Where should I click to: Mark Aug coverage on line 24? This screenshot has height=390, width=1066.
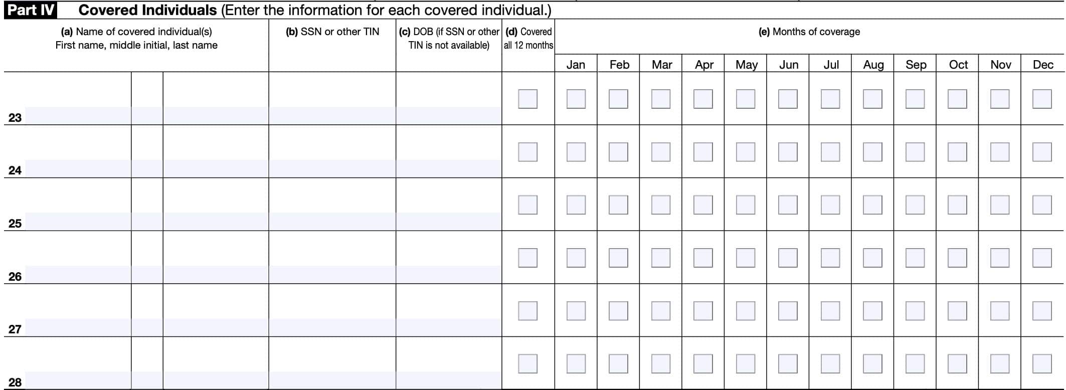click(872, 152)
